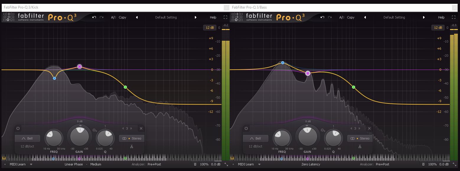Open the Default Setting preset menu in Bass

394,17
